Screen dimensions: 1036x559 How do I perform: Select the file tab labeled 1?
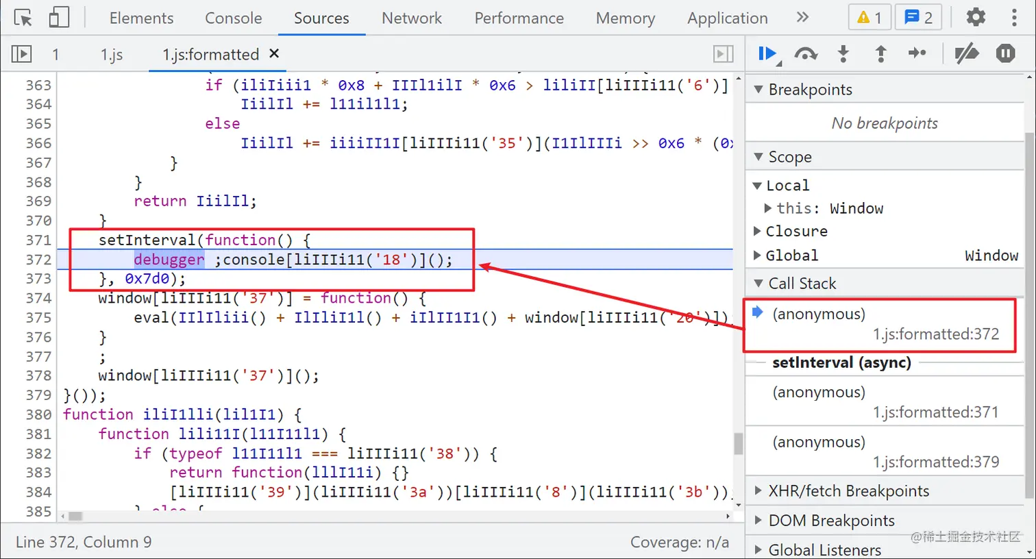click(56, 54)
